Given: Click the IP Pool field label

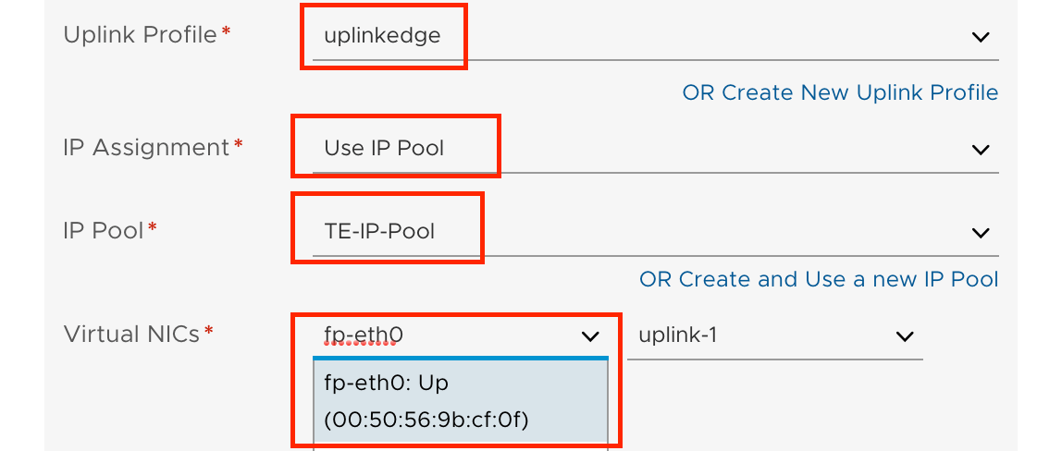Looking at the screenshot, I should [103, 230].
